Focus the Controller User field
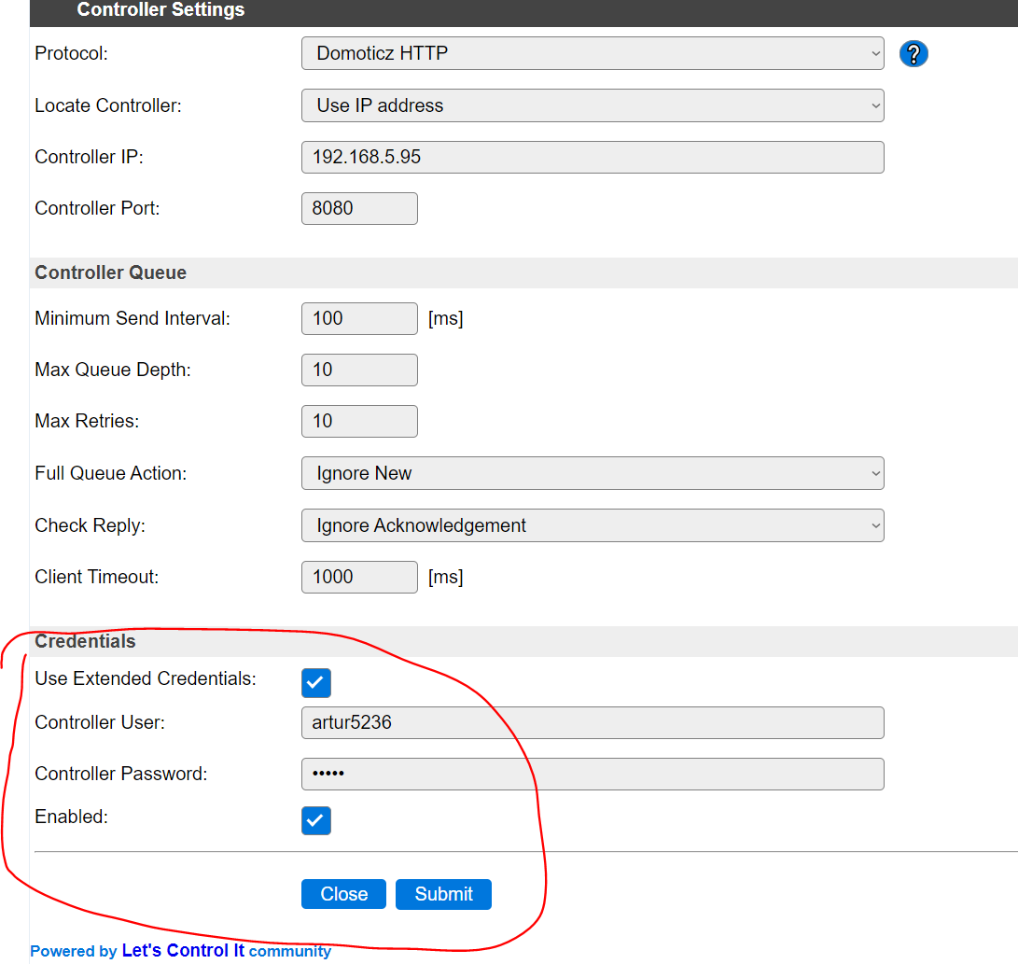 [592, 722]
